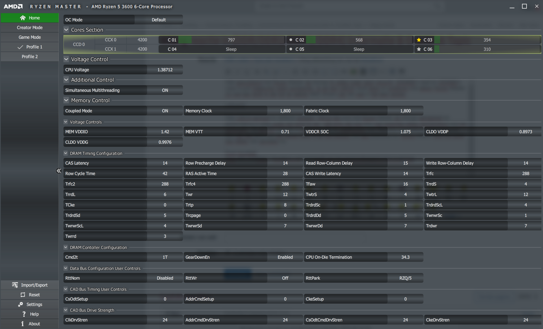
Task: Click the Reset button
Action: pos(30,295)
